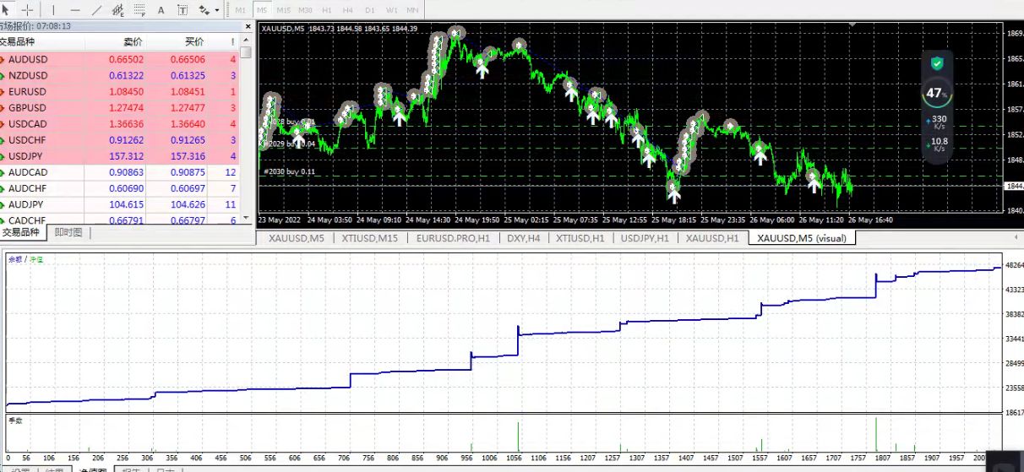Select the GBPUSD row
Viewport: 1024px width, 472px height.
coord(119,107)
